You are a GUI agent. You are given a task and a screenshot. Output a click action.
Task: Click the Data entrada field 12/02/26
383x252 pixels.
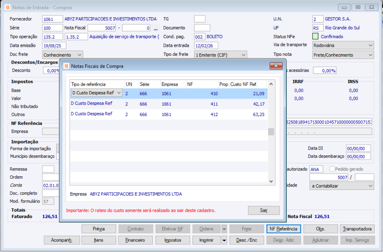click(x=206, y=46)
